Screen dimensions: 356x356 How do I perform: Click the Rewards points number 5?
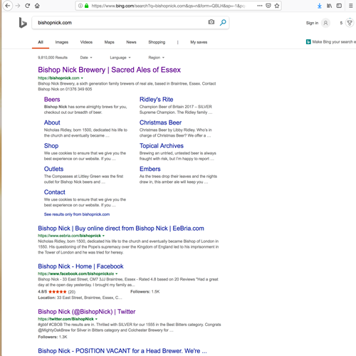coord(341,23)
